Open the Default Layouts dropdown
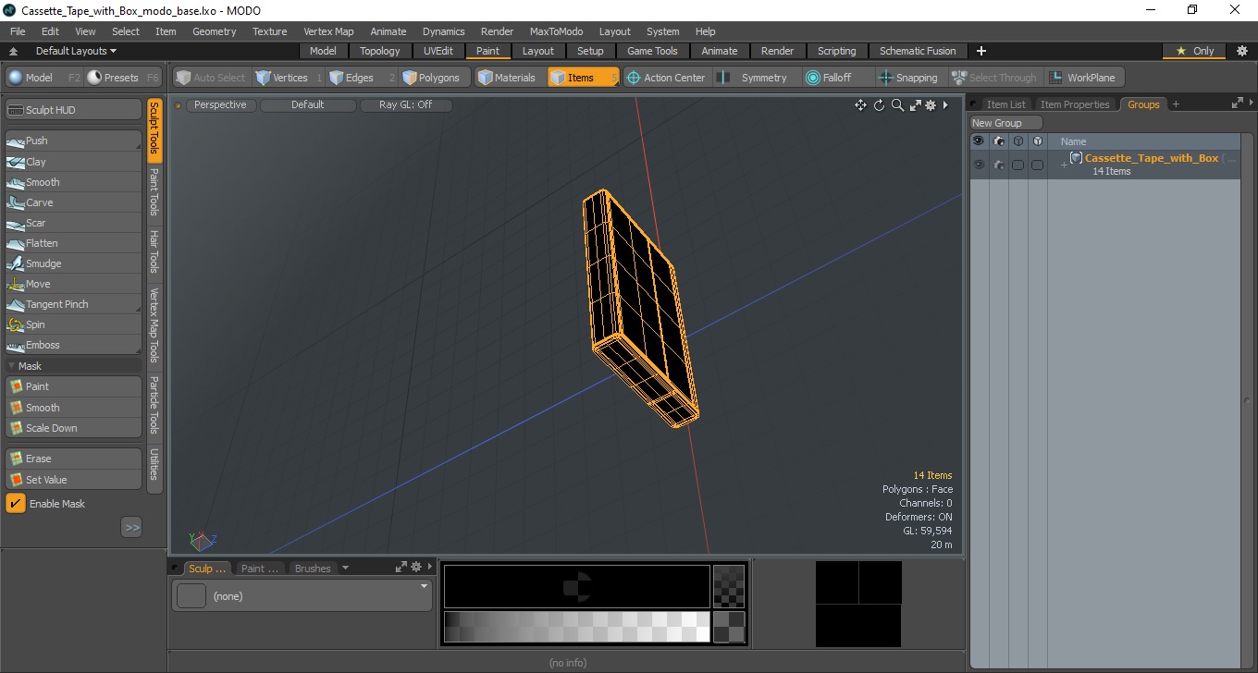This screenshot has width=1258, height=673. tap(76, 51)
